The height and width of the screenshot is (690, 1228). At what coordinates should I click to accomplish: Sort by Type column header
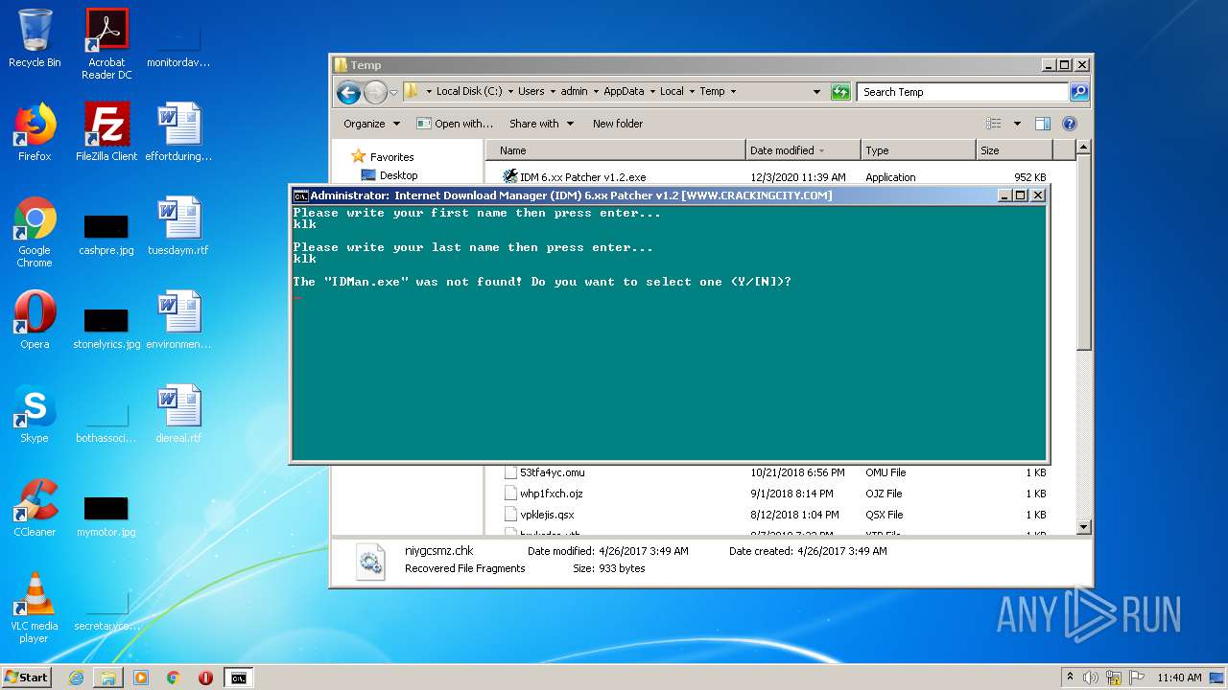click(917, 150)
